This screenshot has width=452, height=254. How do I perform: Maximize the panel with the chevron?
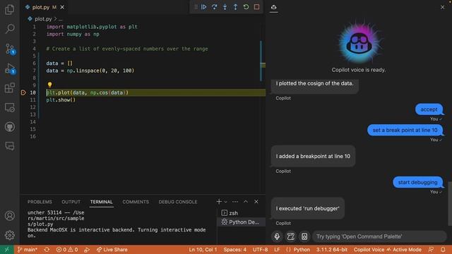[x=246, y=202]
